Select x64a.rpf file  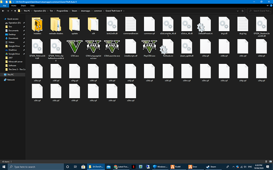[x=205, y=48]
